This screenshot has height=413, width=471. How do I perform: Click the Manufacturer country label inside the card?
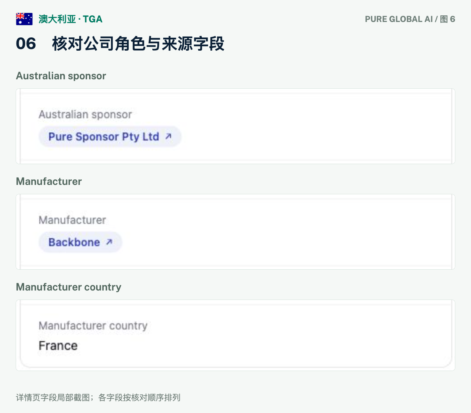pyautogui.click(x=93, y=325)
